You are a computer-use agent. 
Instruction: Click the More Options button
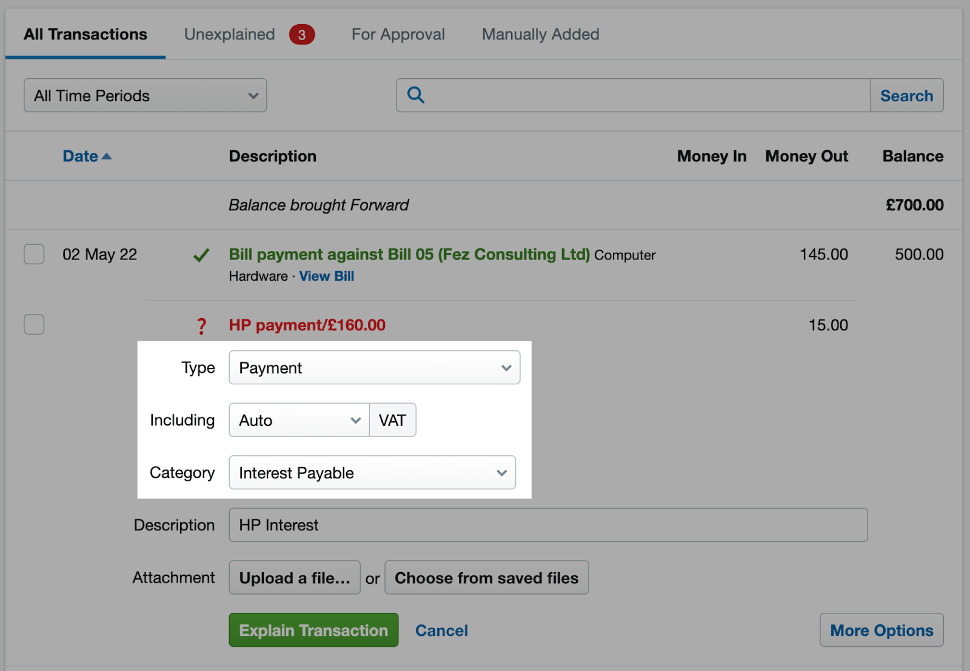[881, 630]
